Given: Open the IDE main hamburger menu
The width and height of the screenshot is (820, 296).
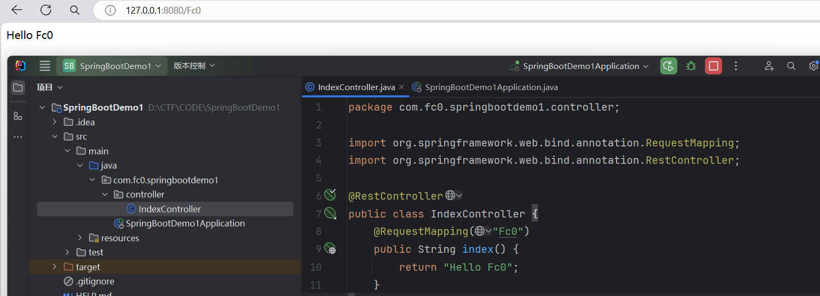Looking at the screenshot, I should (x=45, y=66).
